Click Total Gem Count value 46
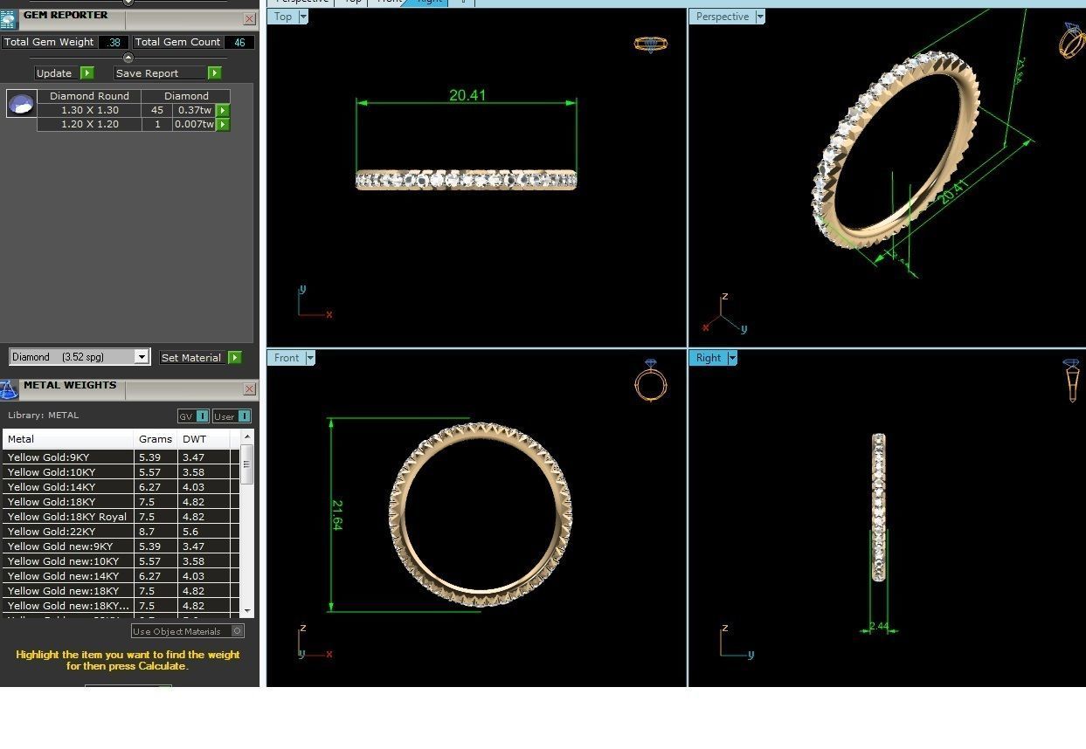The image size is (1086, 749). tap(239, 42)
